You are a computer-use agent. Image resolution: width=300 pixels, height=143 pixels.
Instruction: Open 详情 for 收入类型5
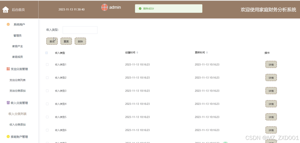(271, 117)
